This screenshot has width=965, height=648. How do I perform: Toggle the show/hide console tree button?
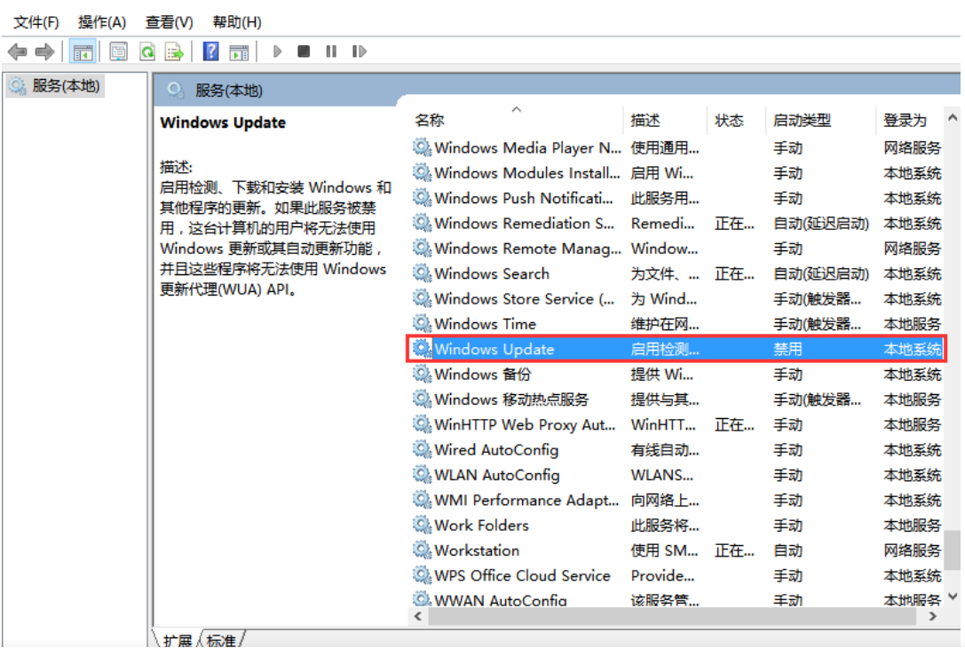[x=83, y=52]
